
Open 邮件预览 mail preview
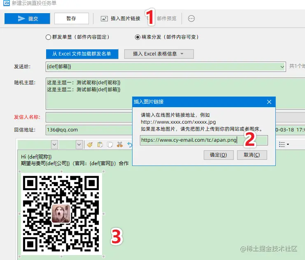click(167, 18)
